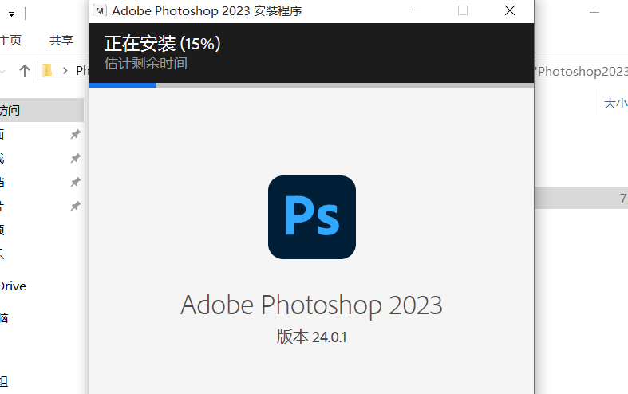Open Quick Access toolbar dropdown in Explorer
Viewport: 628px width, 394px height.
(11, 14)
